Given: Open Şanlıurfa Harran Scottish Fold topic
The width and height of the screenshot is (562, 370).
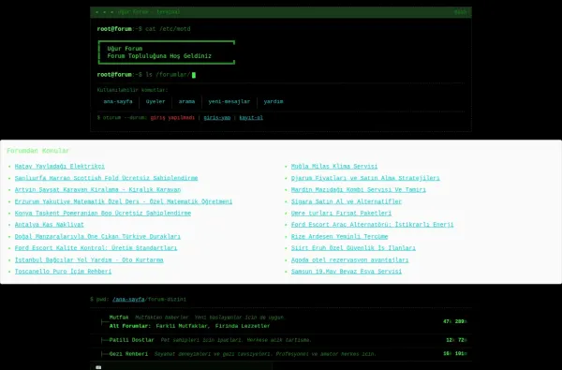Looking at the screenshot, I should coord(106,178).
